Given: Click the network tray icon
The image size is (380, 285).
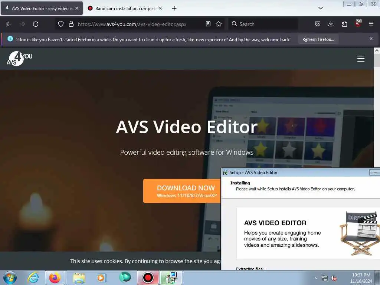Looking at the screenshot, I should point(324,278).
